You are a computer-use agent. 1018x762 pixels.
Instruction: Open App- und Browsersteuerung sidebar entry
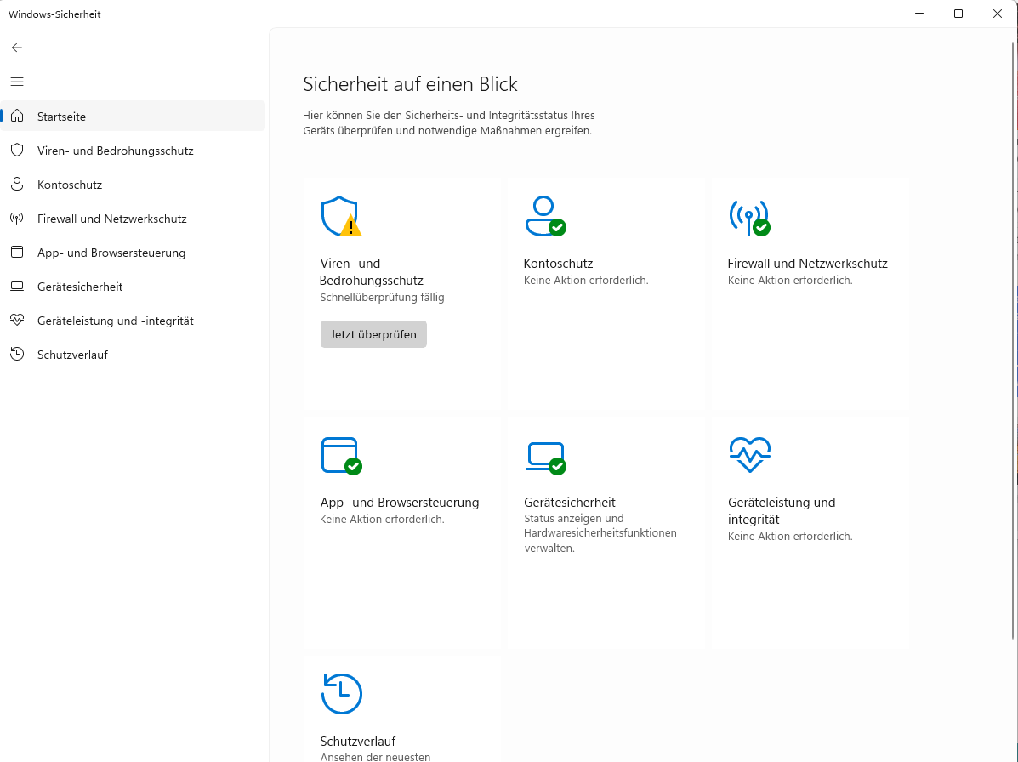pyautogui.click(x=111, y=253)
